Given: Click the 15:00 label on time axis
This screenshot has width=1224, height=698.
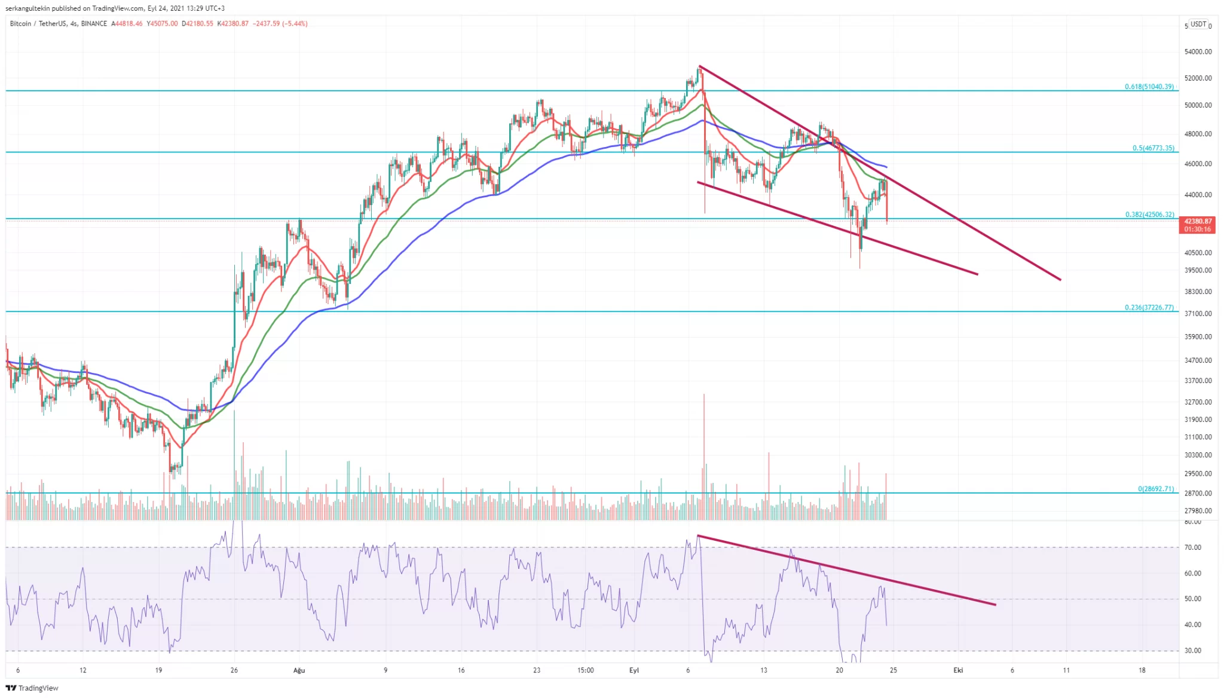Looking at the screenshot, I should [x=585, y=670].
